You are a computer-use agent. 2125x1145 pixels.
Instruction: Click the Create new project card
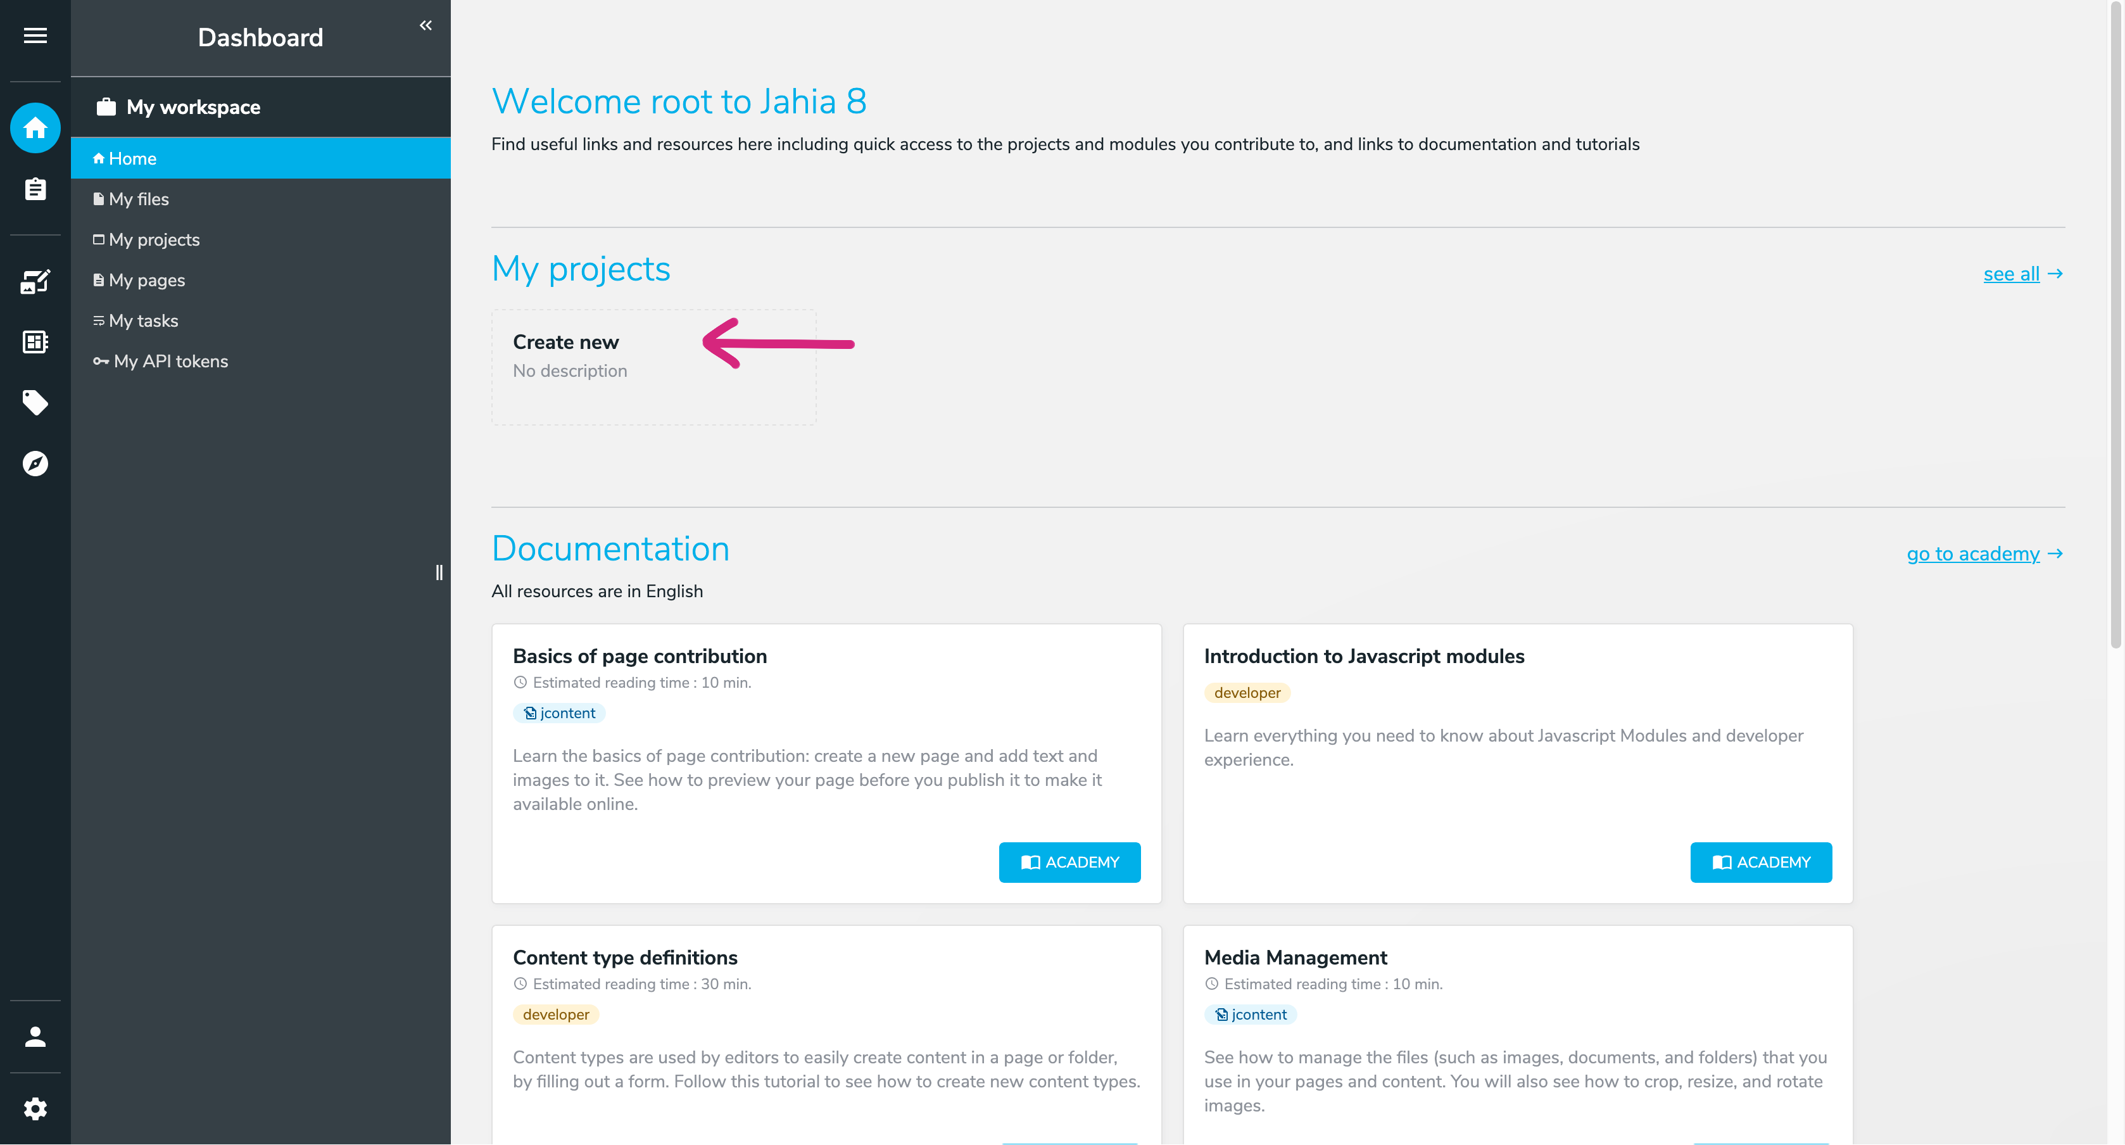point(653,367)
